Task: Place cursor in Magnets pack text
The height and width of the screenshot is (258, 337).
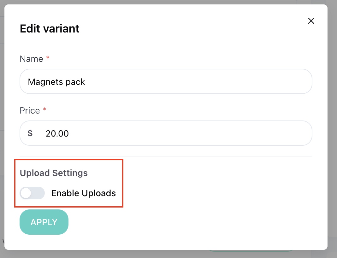Action: (56, 82)
